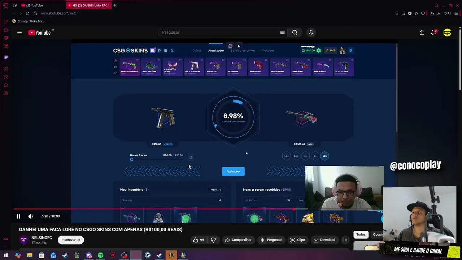This screenshot has height=260, width=462.
Task: Click the Perguntar button
Action: coord(271,240)
